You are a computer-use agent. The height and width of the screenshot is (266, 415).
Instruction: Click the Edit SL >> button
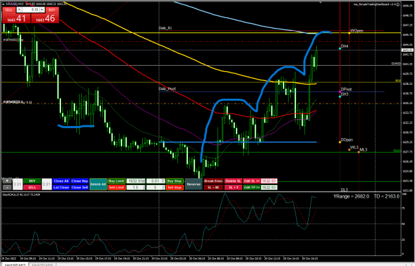[x=252, y=181]
